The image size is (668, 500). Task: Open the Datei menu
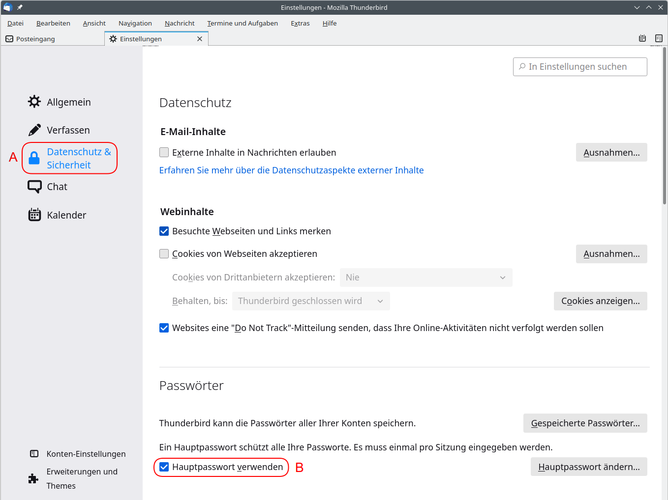[x=15, y=23]
